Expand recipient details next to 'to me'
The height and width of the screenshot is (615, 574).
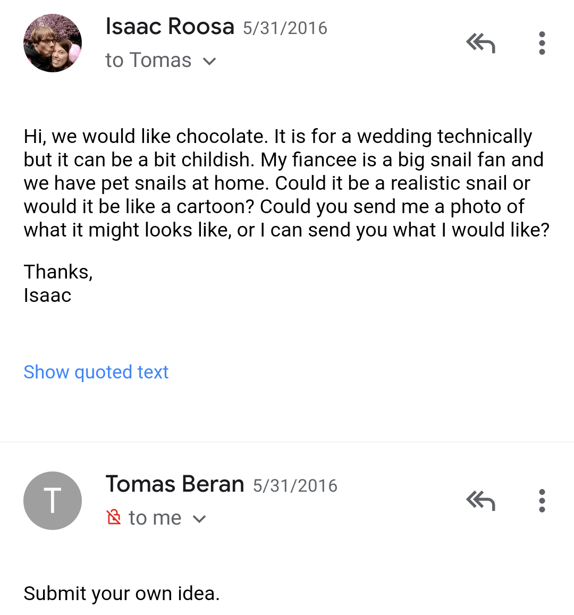pyautogui.click(x=199, y=519)
